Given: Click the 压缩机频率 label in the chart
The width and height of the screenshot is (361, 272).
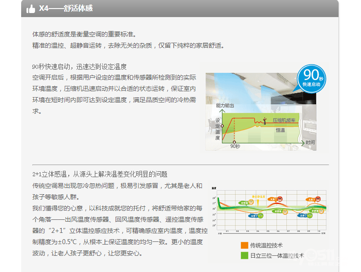Looking at the screenshot, I should pos(284,120).
